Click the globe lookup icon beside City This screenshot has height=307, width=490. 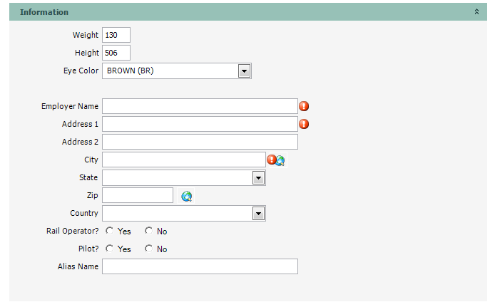[x=280, y=161]
